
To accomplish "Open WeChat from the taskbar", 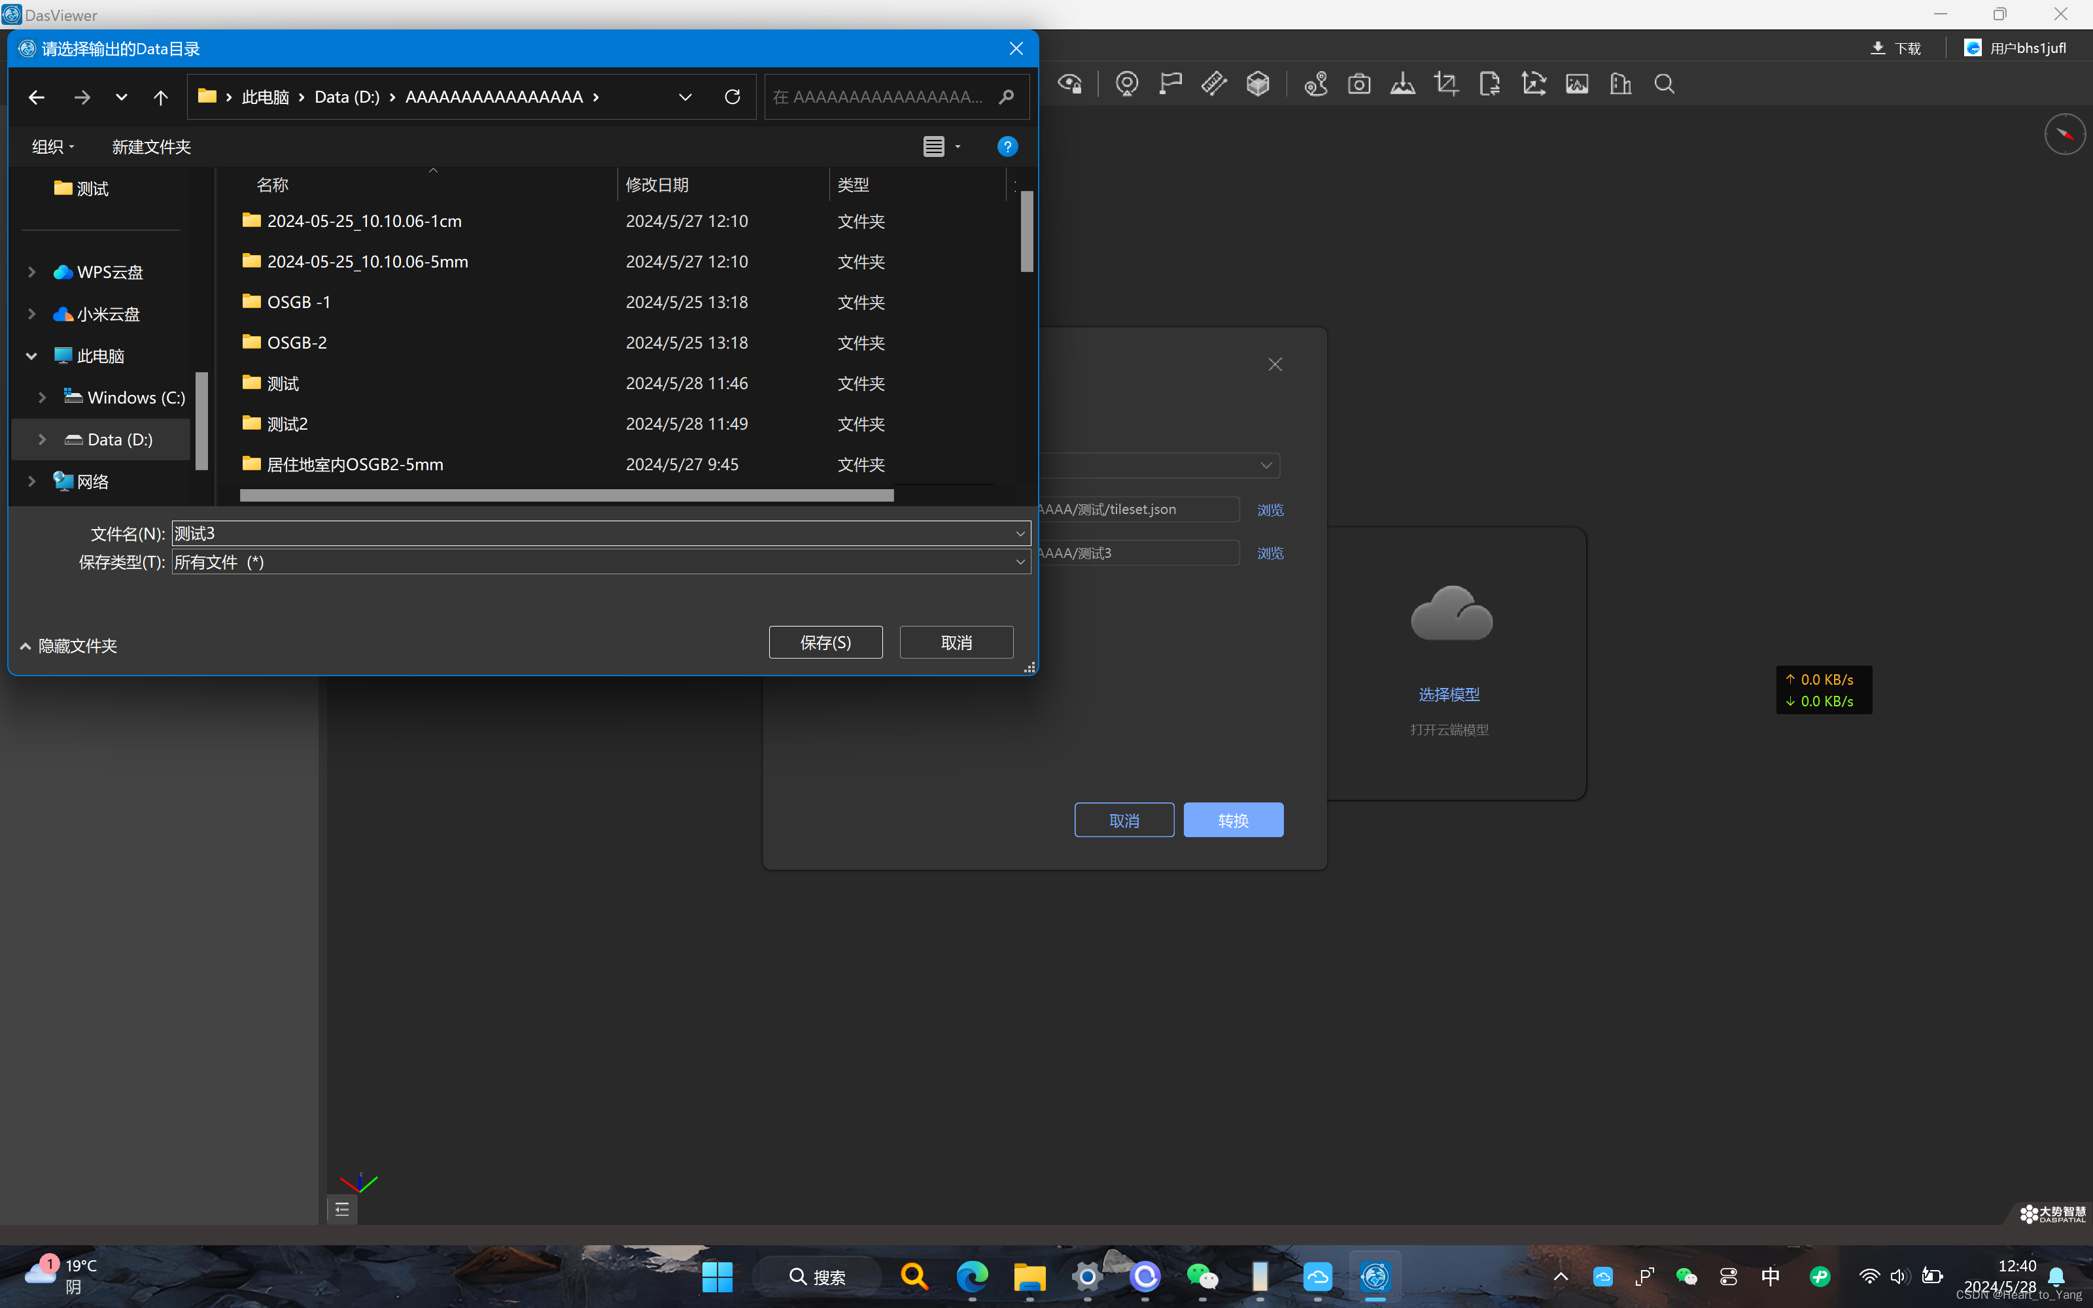I will [1202, 1276].
